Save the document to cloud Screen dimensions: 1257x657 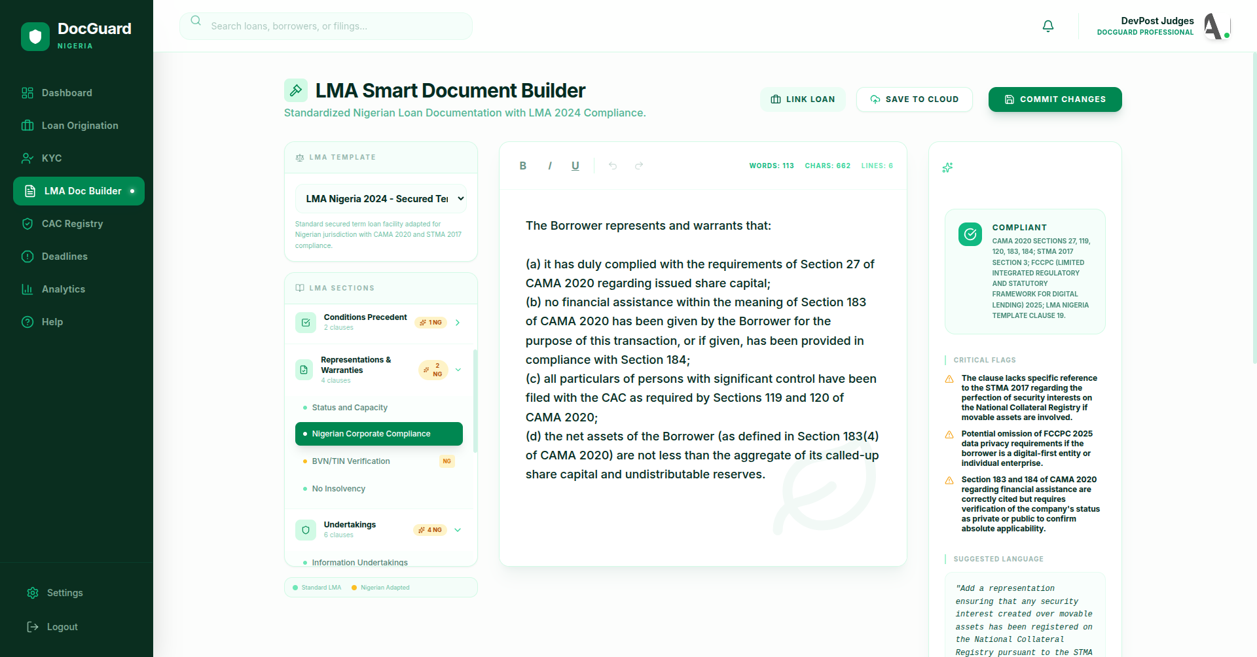[915, 99]
